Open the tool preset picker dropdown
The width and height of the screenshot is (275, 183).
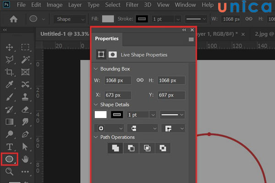click(x=44, y=19)
